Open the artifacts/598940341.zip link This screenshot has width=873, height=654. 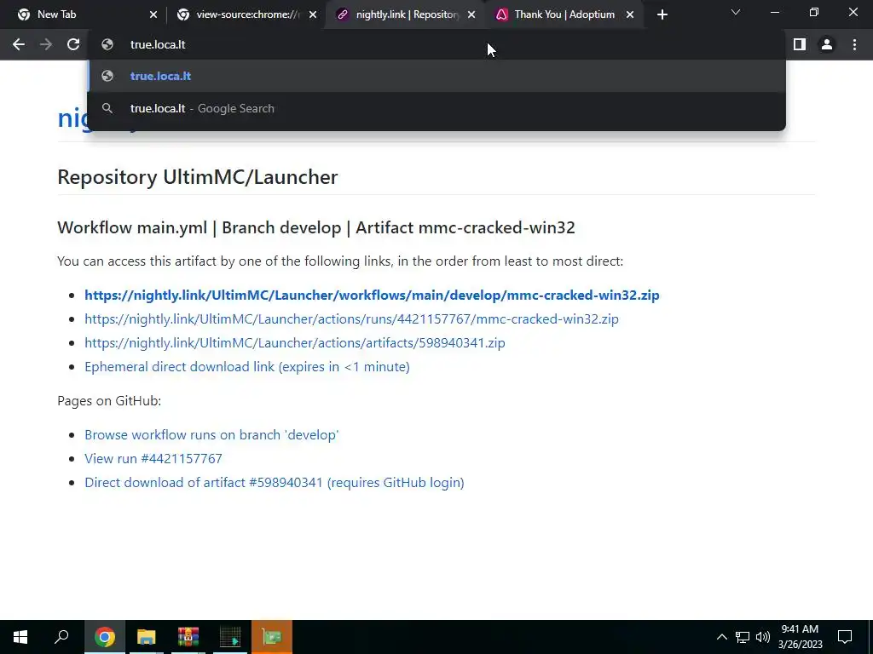coord(294,343)
